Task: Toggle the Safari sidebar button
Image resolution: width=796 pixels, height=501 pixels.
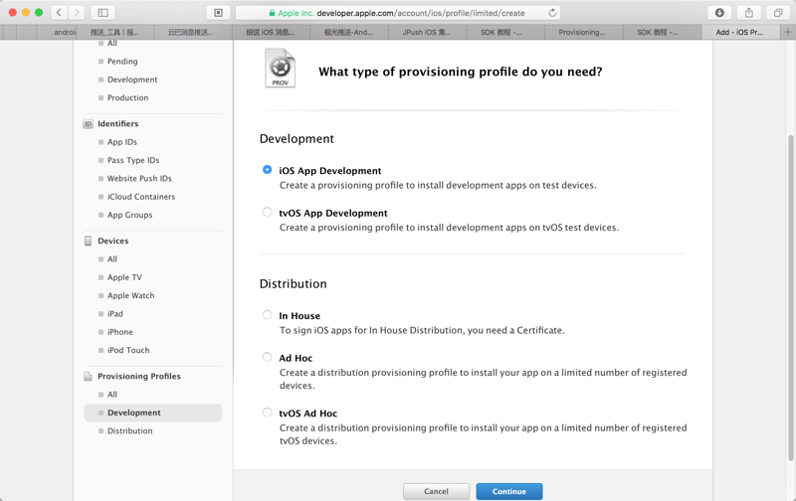Action: (x=102, y=13)
